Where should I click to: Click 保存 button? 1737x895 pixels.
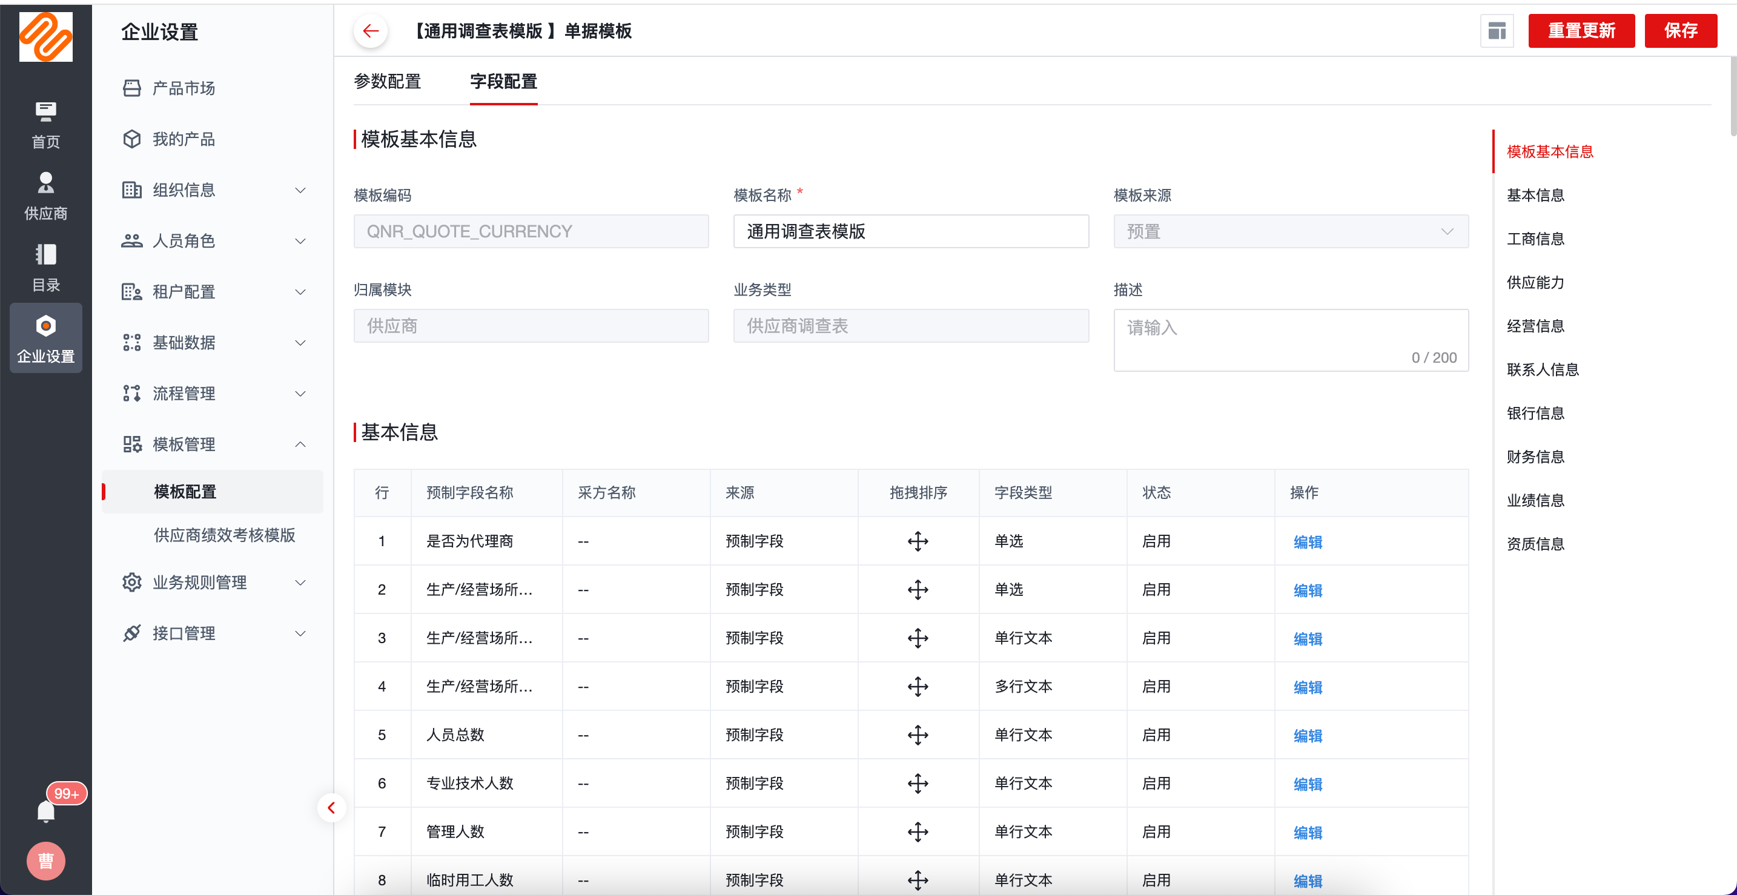coord(1680,31)
